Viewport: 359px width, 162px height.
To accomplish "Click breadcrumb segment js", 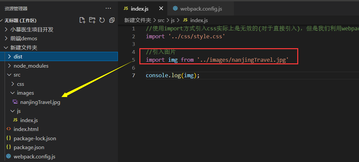I will point(173,20).
